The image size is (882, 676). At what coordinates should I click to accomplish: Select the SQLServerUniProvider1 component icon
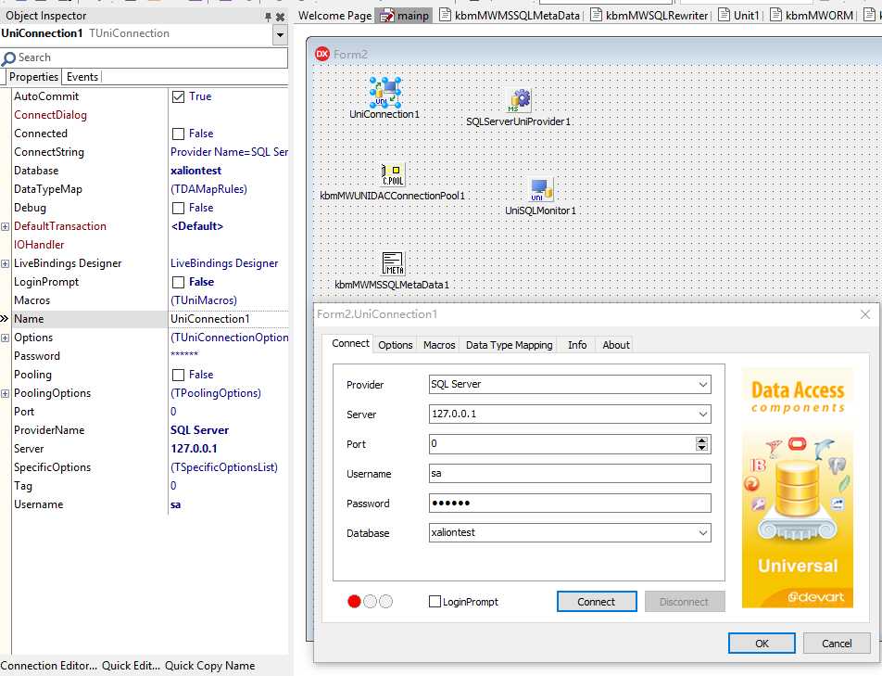(519, 101)
